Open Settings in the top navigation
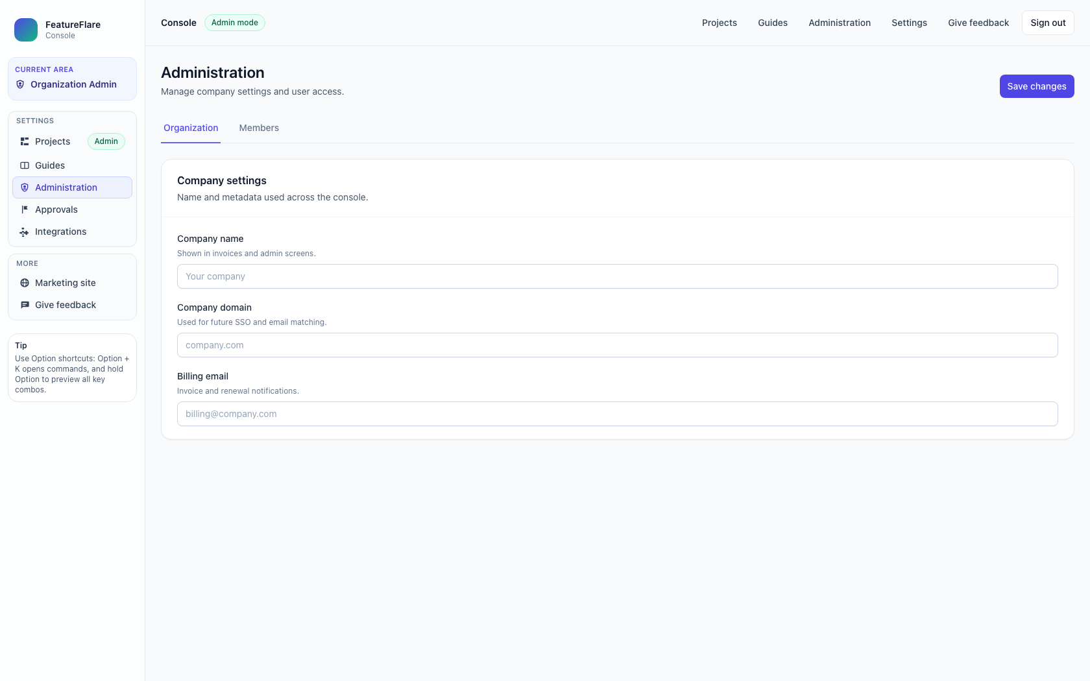 tap(909, 23)
